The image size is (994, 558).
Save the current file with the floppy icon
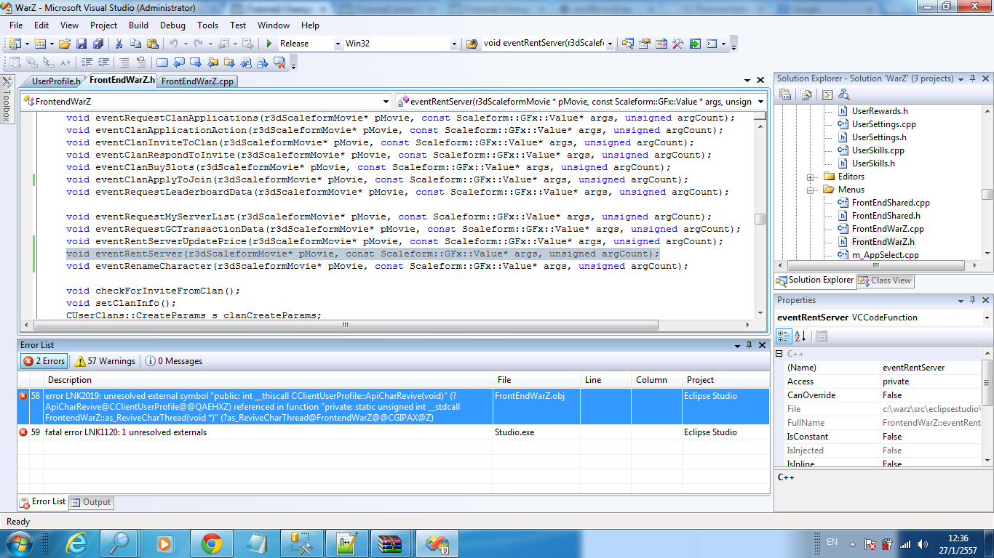(x=81, y=44)
